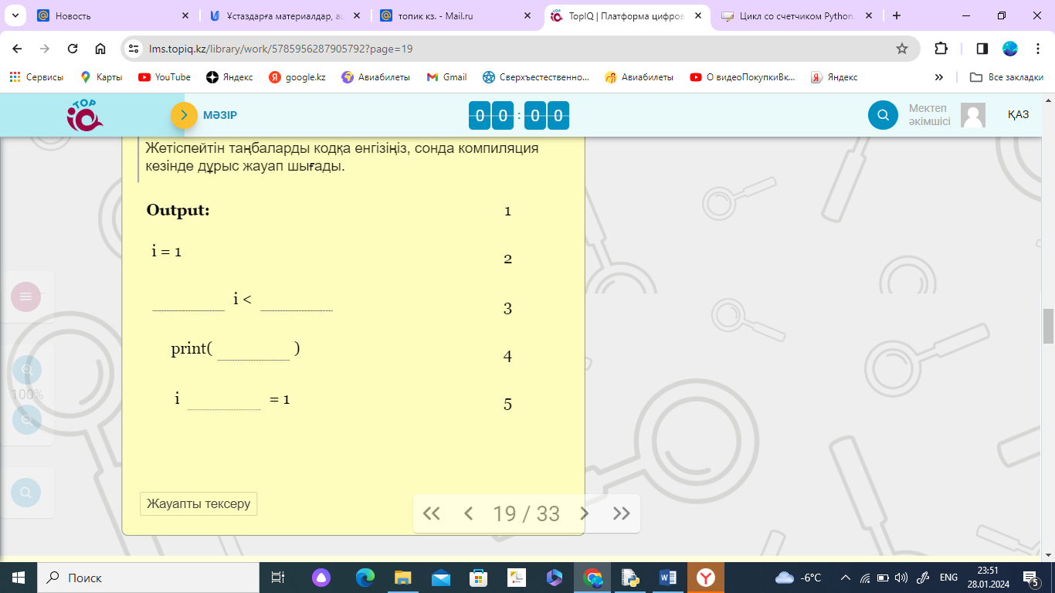Click ENG input language indicator

point(948,578)
